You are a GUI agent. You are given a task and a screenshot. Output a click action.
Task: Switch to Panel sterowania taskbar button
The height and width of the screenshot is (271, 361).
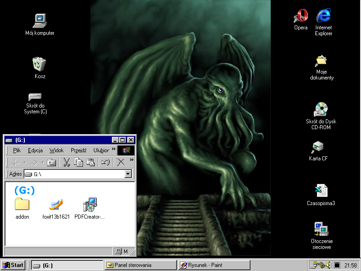(x=140, y=265)
